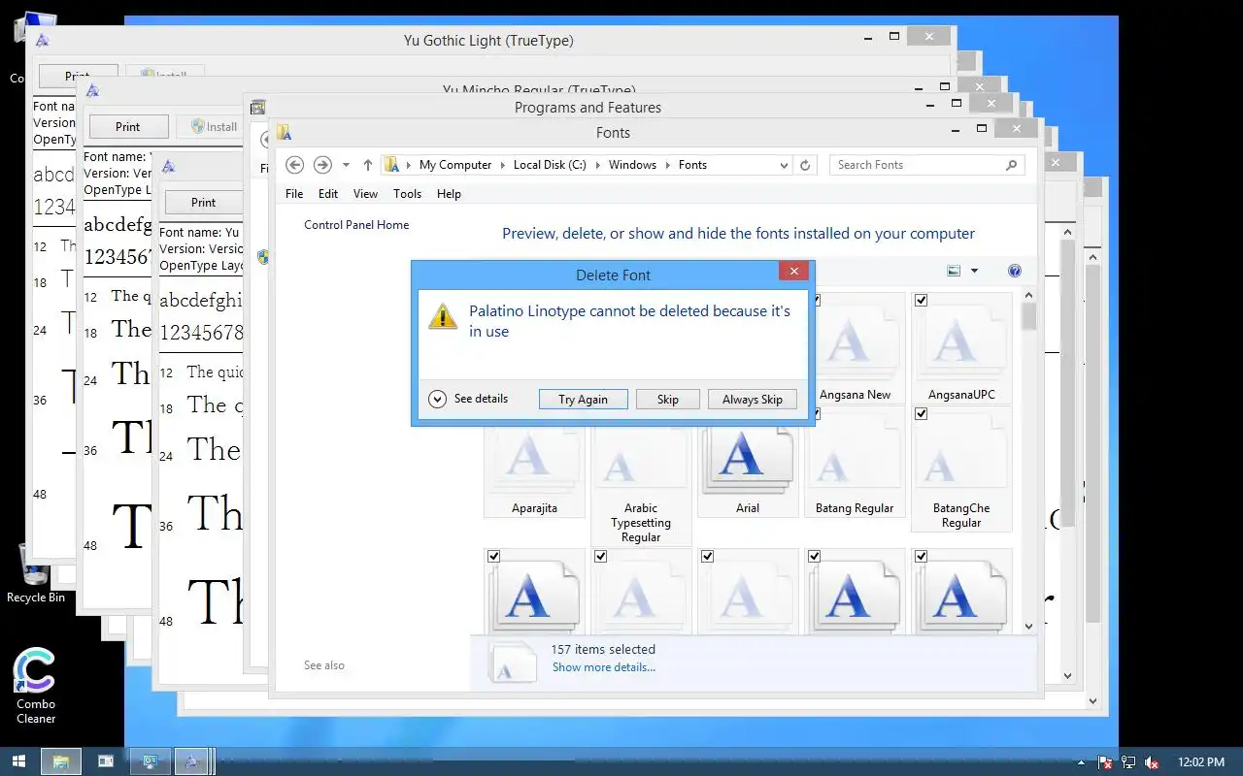1243x776 pixels.
Task: Uncheck the AngsanaUPC font checkbox
Action: tap(921, 301)
